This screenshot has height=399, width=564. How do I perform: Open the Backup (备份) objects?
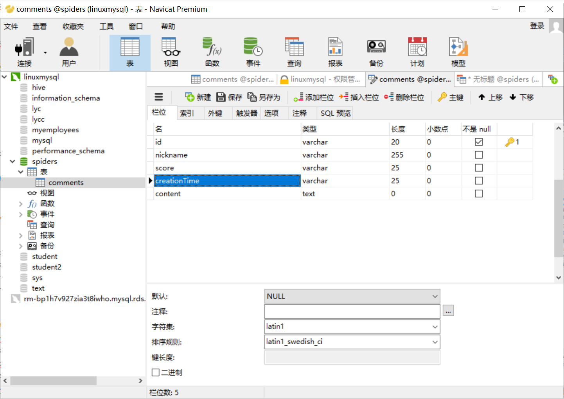click(x=376, y=52)
